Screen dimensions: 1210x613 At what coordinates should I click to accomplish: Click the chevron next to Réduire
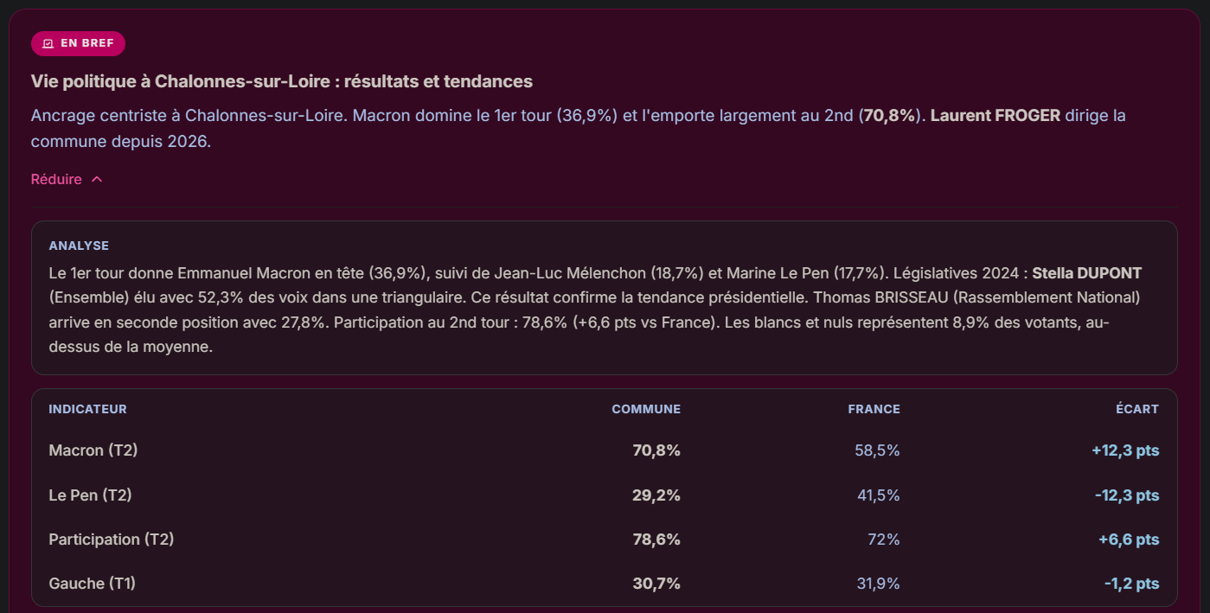click(x=97, y=179)
